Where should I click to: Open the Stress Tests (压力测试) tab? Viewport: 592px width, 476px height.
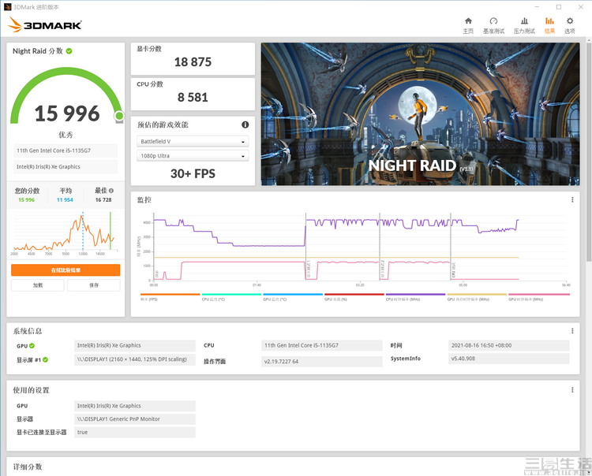pos(524,25)
